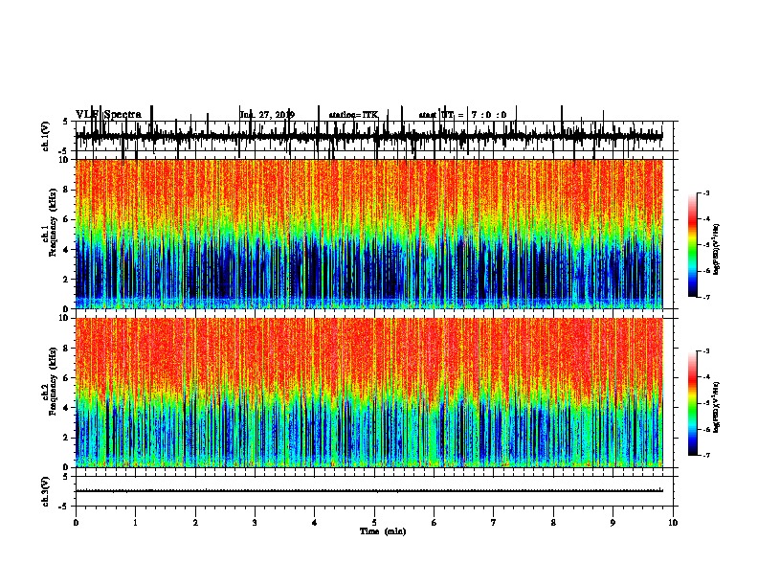This screenshot has width=758, height=586.
Task: Click the 'station=ITK' label
Action: [353, 115]
